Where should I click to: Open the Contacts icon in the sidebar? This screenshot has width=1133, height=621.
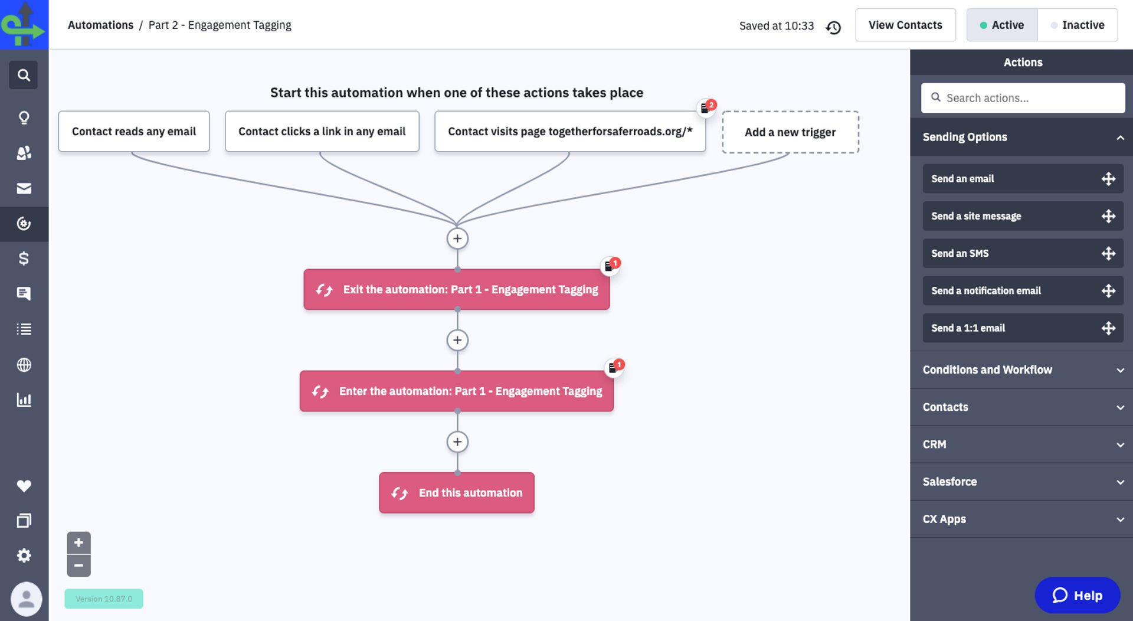pyautogui.click(x=24, y=153)
